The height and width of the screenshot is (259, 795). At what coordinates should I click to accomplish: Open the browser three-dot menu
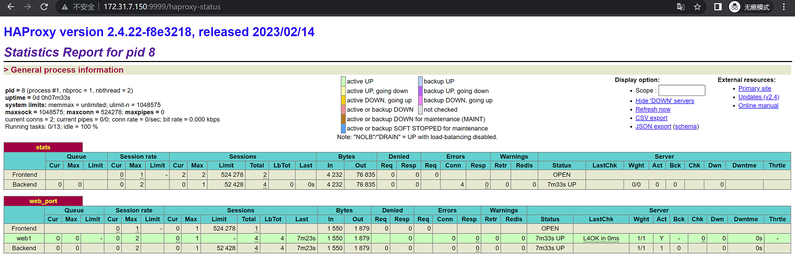pyautogui.click(x=785, y=7)
